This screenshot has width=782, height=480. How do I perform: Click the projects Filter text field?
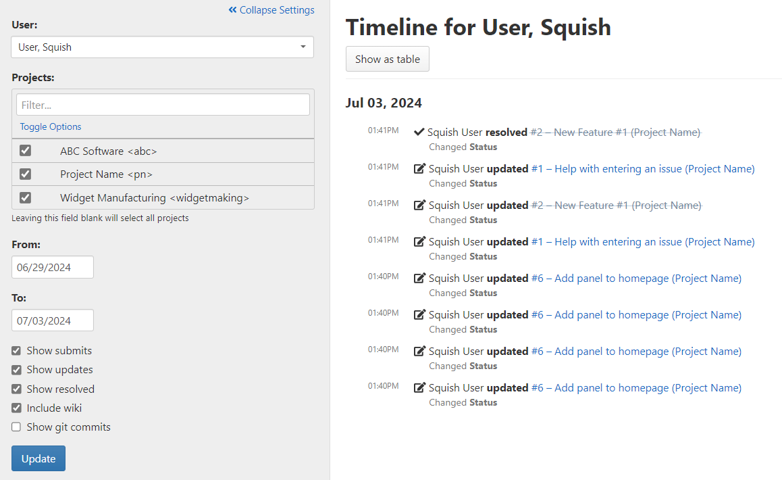click(x=163, y=105)
